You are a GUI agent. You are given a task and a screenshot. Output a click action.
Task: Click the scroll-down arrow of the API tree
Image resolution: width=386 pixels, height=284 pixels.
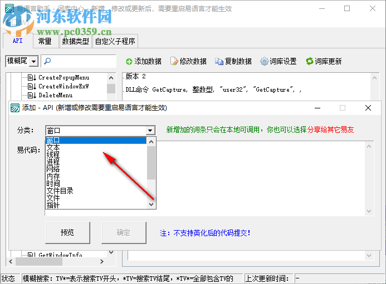pos(111,252)
